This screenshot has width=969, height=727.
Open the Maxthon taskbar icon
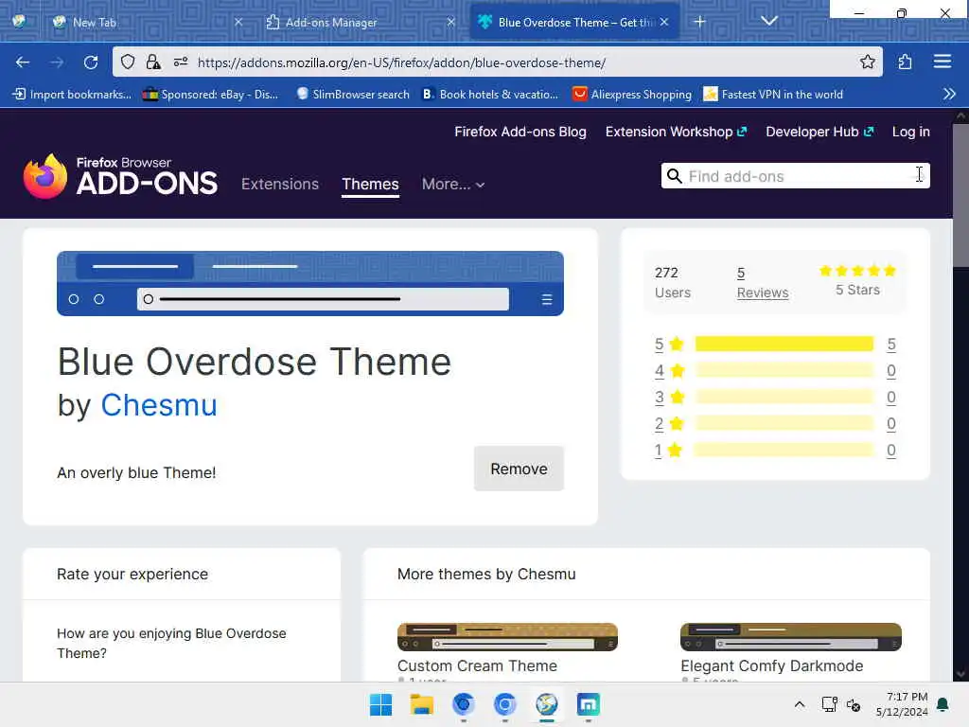[x=589, y=704]
